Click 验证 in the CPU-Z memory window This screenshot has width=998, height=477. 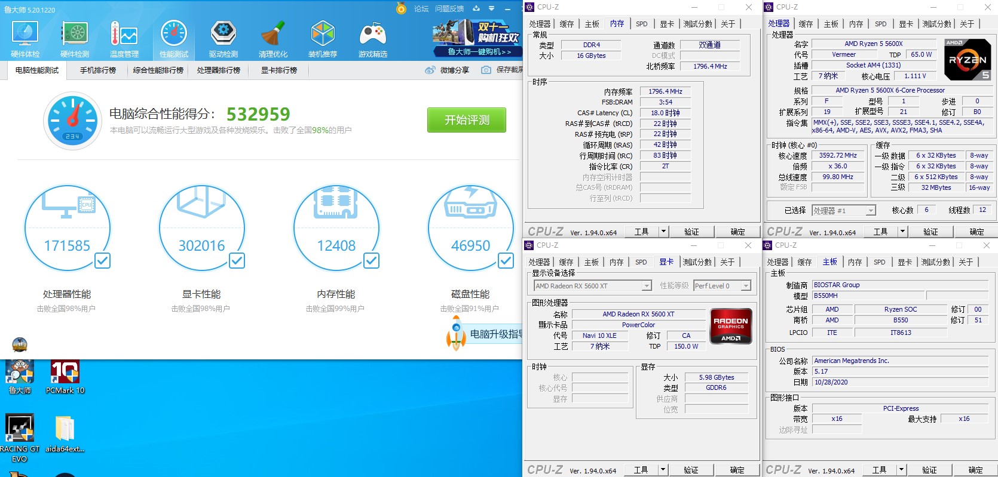point(691,232)
